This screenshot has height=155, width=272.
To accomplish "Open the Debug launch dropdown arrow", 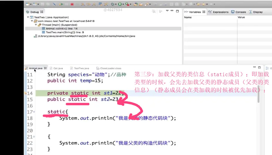I will (116, 4).
